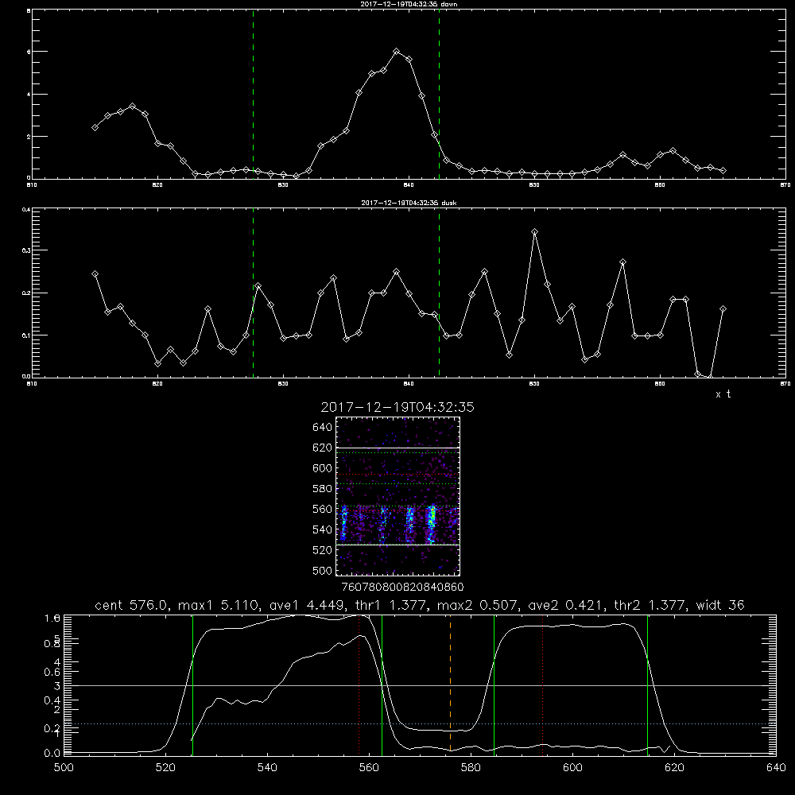Click the '580' y-axis label of the spectrogram
795x795 pixels.
pyautogui.click(x=323, y=489)
